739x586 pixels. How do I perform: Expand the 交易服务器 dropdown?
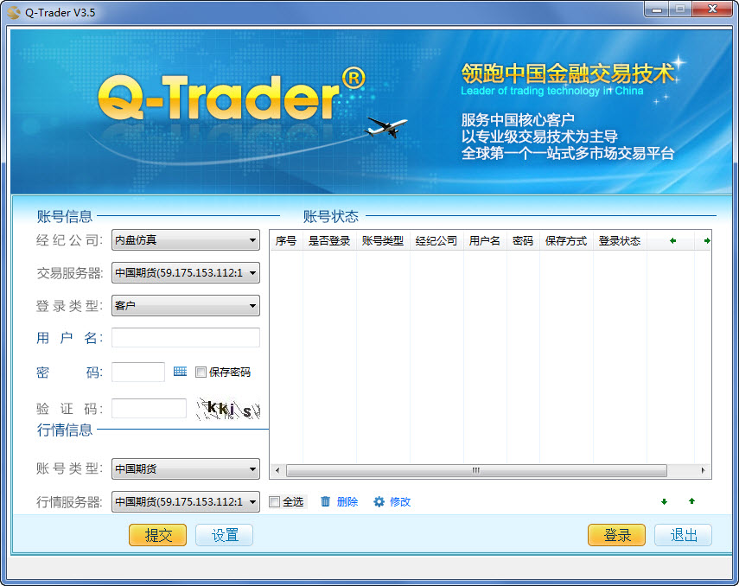pyautogui.click(x=186, y=272)
